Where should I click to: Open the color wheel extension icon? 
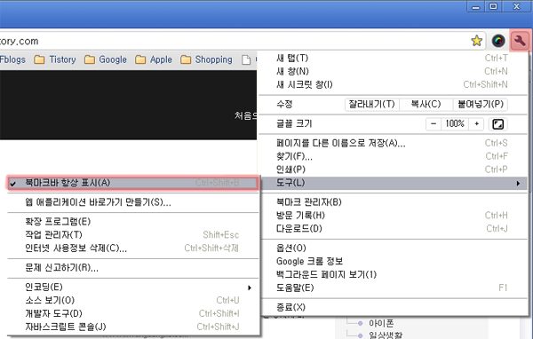point(498,41)
